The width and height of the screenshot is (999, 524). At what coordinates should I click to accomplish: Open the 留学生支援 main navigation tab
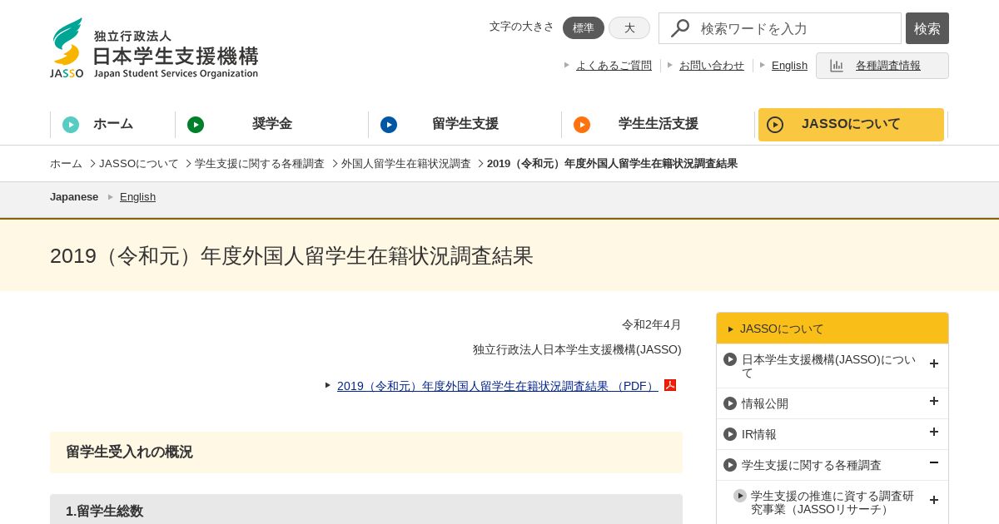click(x=465, y=125)
